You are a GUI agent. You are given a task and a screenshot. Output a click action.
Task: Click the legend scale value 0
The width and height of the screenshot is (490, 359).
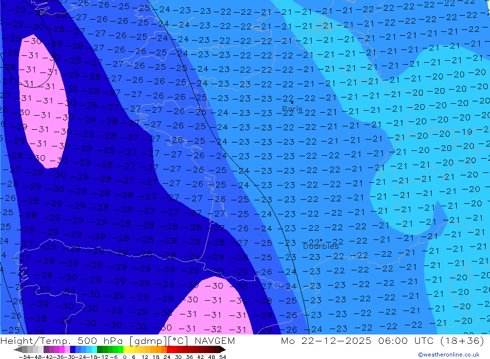124,357
